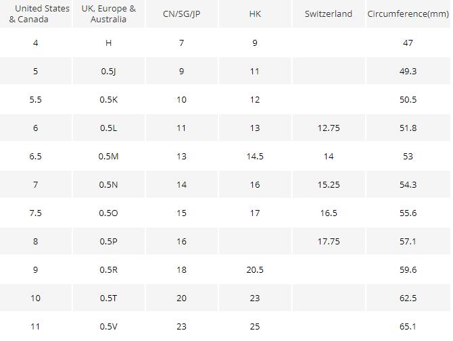The height and width of the screenshot is (341, 453).
Task: Click the UK size H cell
Action: tap(108, 43)
